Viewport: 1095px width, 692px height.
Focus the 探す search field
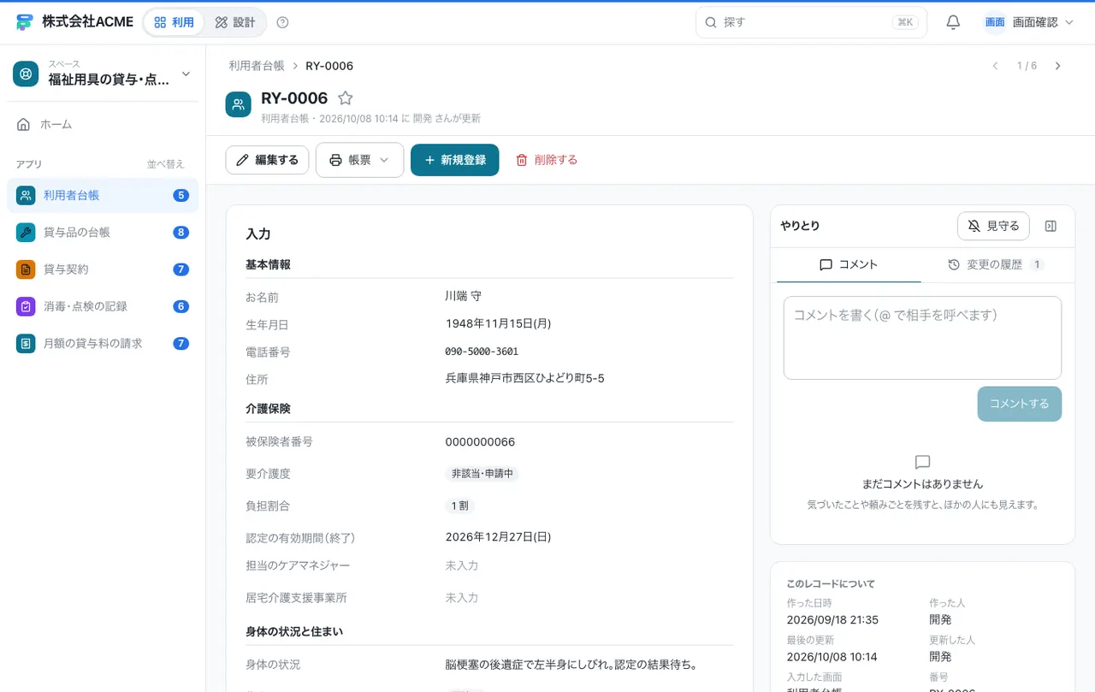pyautogui.click(x=811, y=22)
